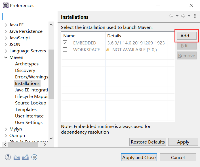Click Restore Defaults button

click(148, 142)
